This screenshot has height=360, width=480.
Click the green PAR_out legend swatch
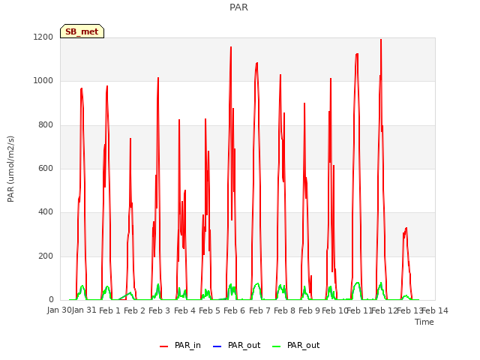click(x=277, y=346)
